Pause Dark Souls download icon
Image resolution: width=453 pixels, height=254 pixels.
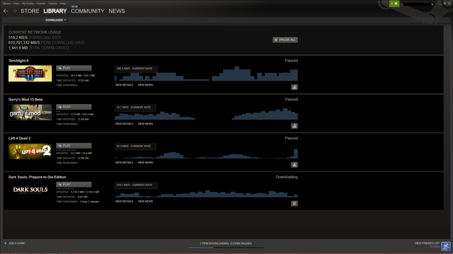tap(294, 204)
